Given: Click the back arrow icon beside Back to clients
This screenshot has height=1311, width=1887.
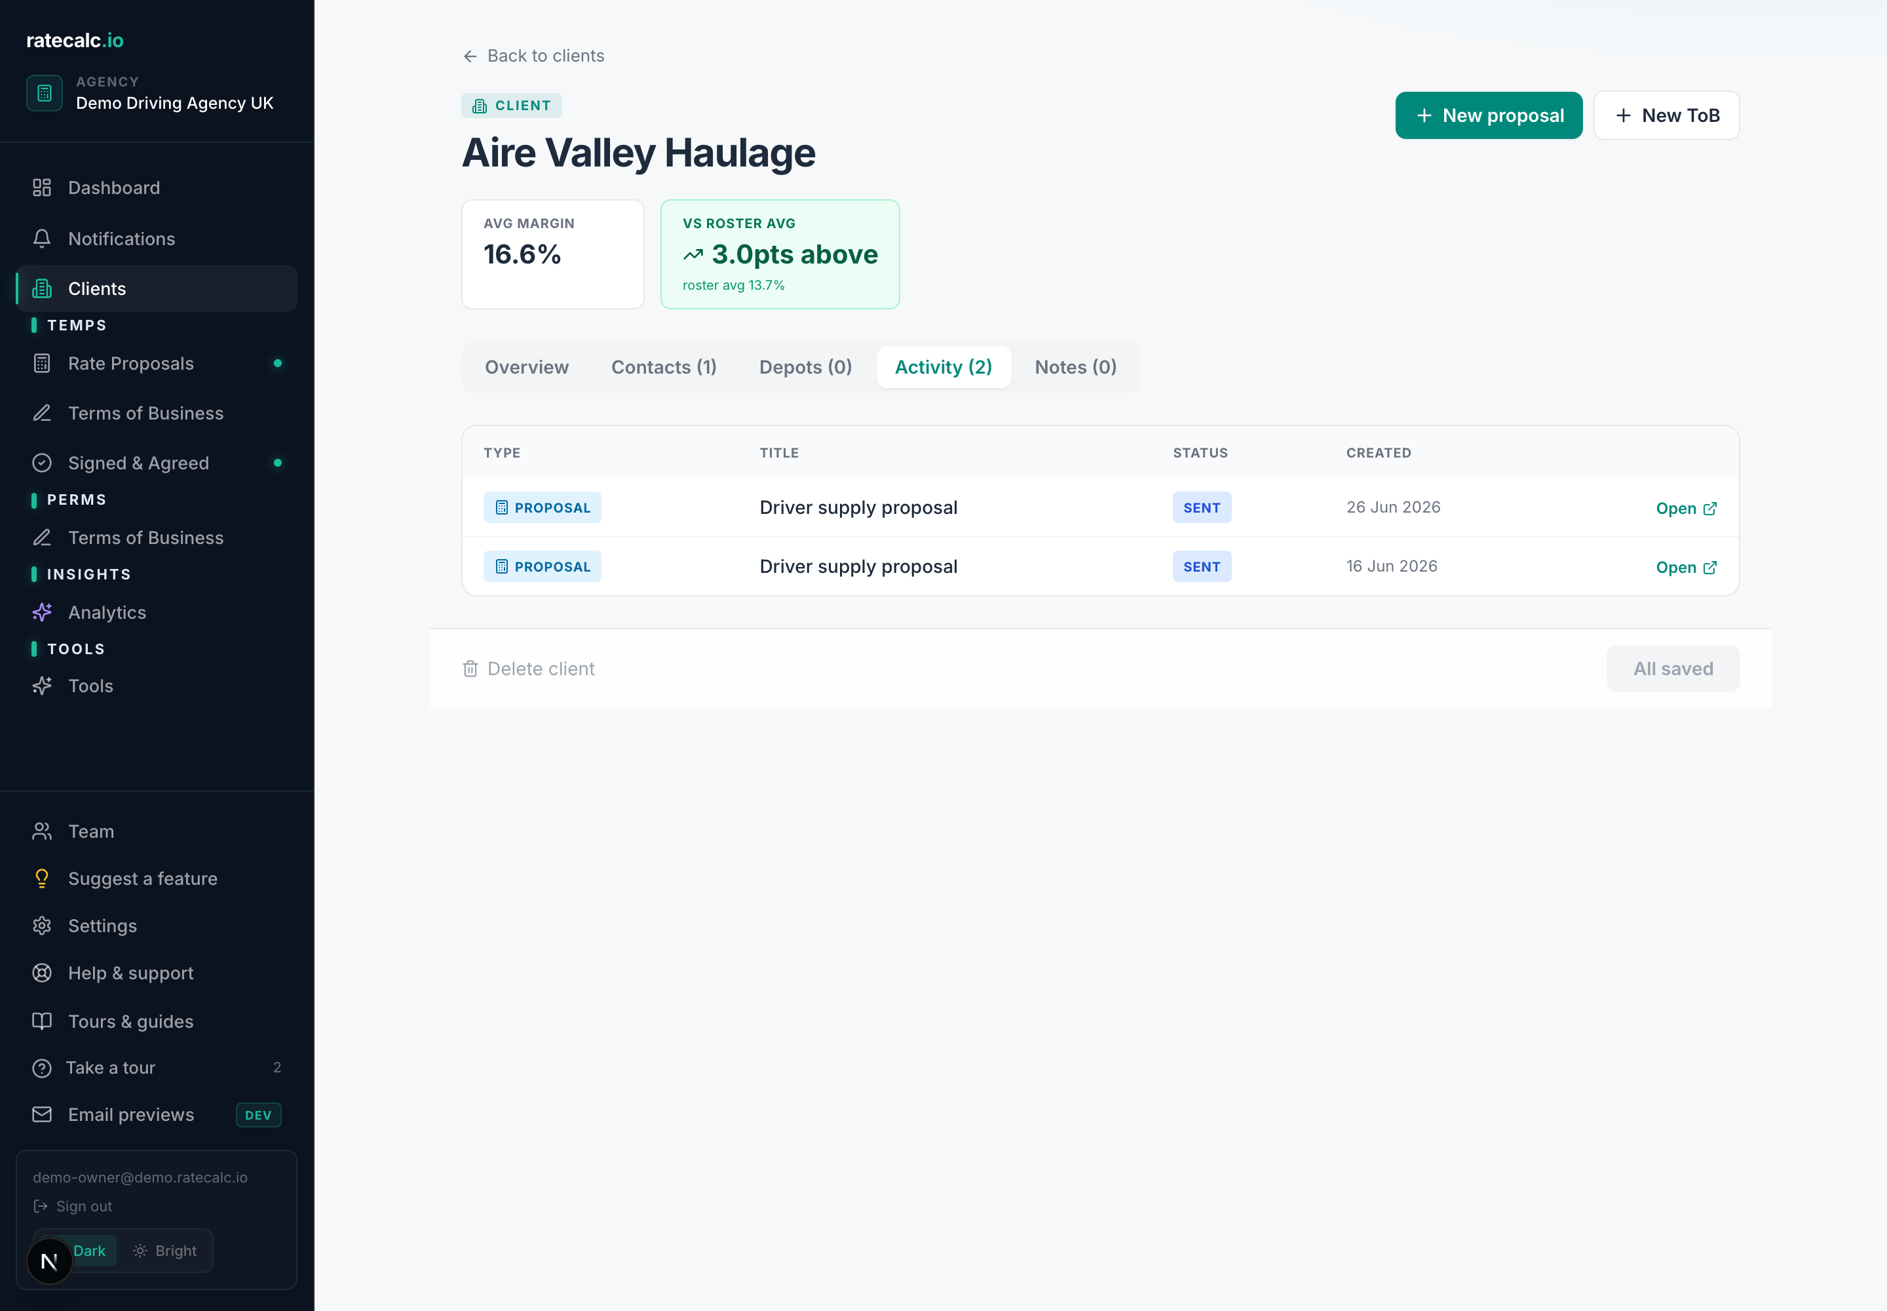Looking at the screenshot, I should pyautogui.click(x=470, y=56).
